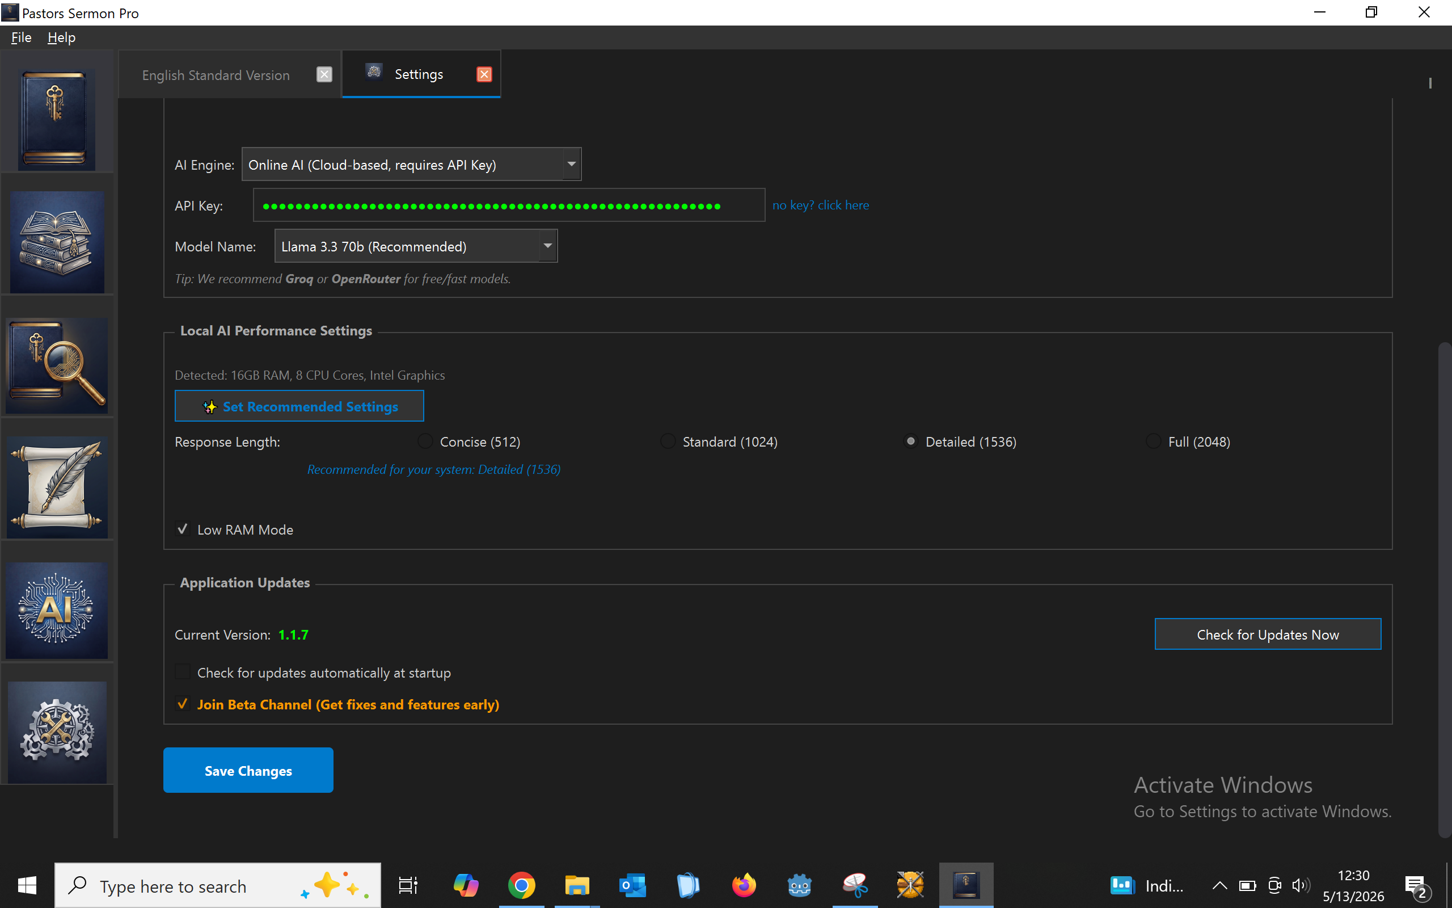
Task: Open the AI circuit sidebar icon
Action: coord(57,610)
